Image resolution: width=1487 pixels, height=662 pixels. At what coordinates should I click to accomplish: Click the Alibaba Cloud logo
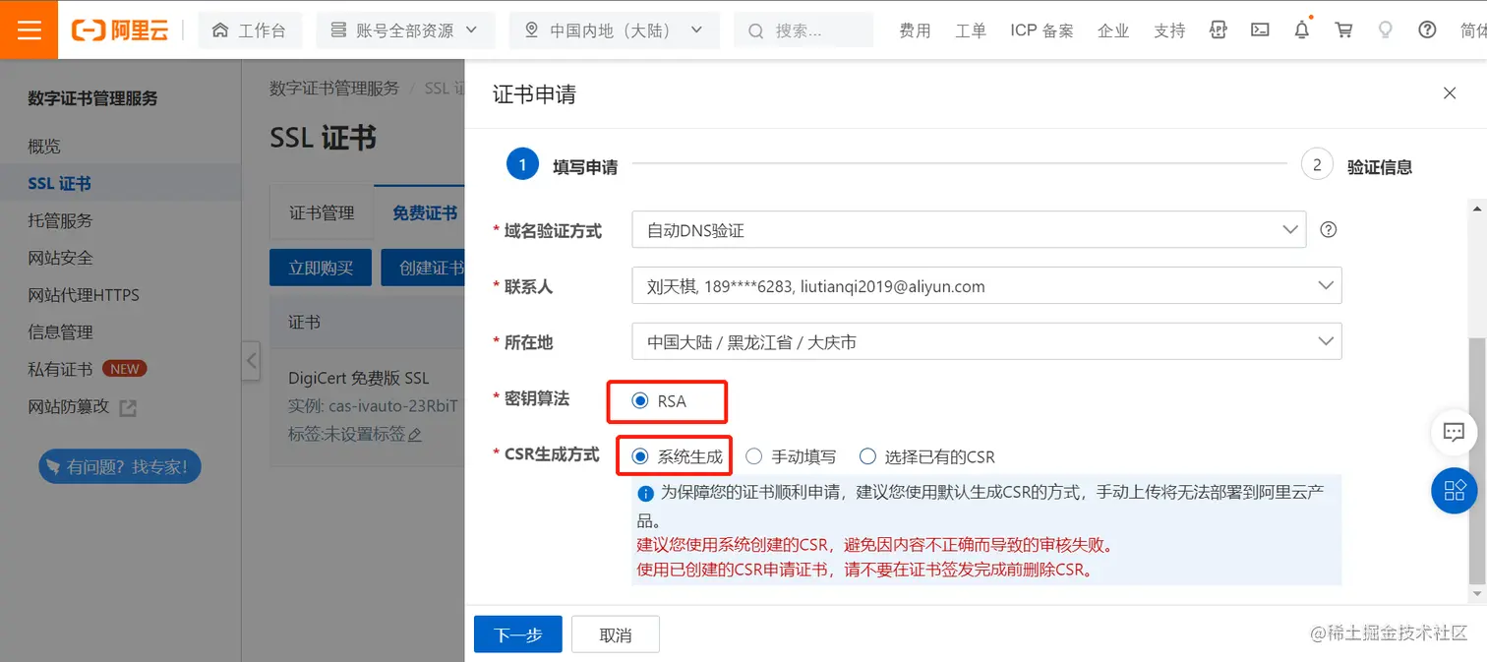click(x=120, y=30)
